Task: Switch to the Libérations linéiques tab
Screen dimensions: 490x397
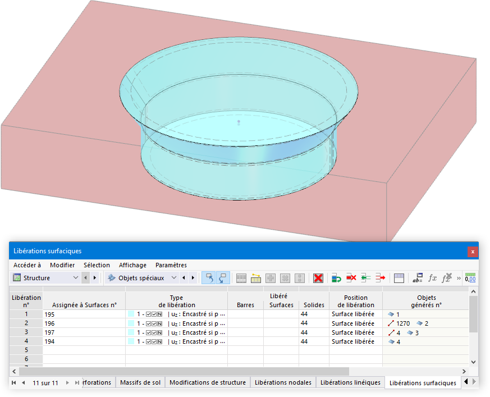Action: click(350, 382)
